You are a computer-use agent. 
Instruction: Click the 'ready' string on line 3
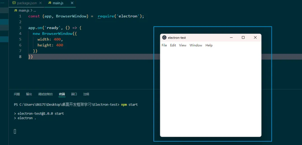(x=53, y=28)
